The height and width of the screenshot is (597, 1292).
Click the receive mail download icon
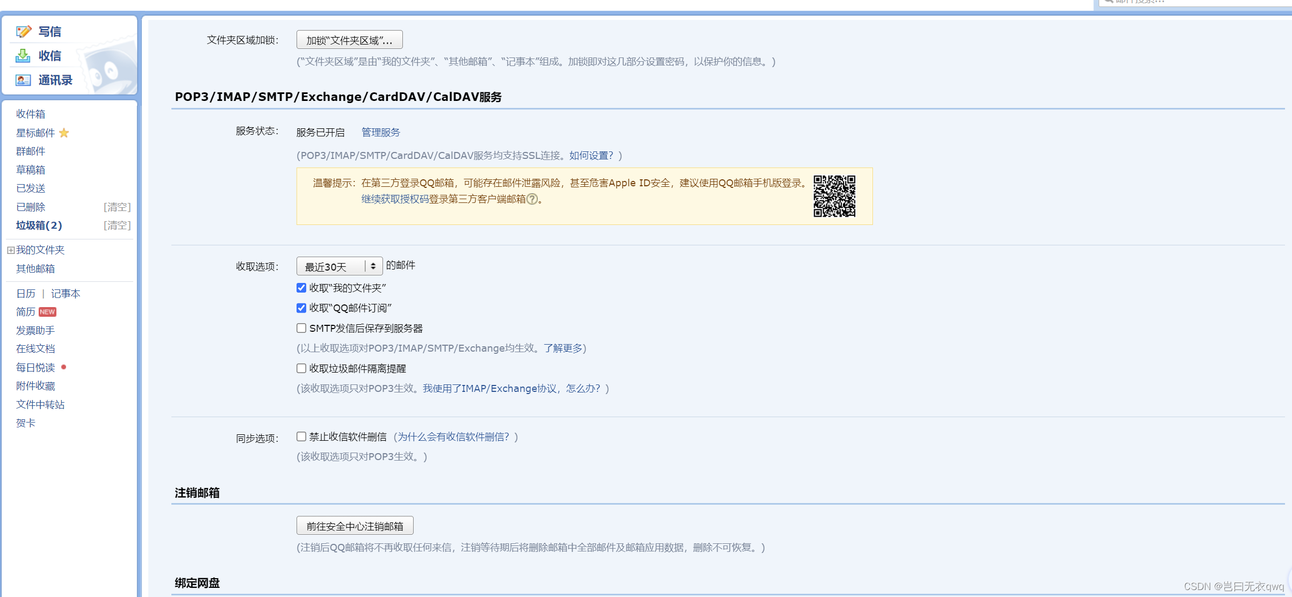click(23, 56)
